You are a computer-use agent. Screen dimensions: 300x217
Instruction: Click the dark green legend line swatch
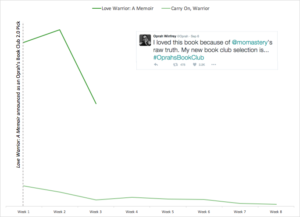pos(96,8)
